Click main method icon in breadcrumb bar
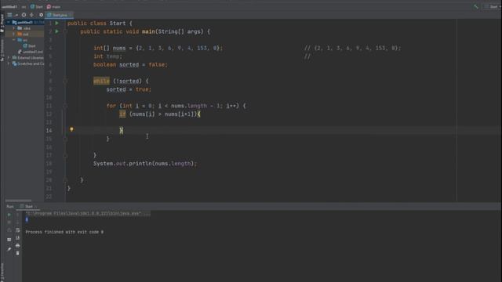502x282 pixels. (x=49, y=7)
